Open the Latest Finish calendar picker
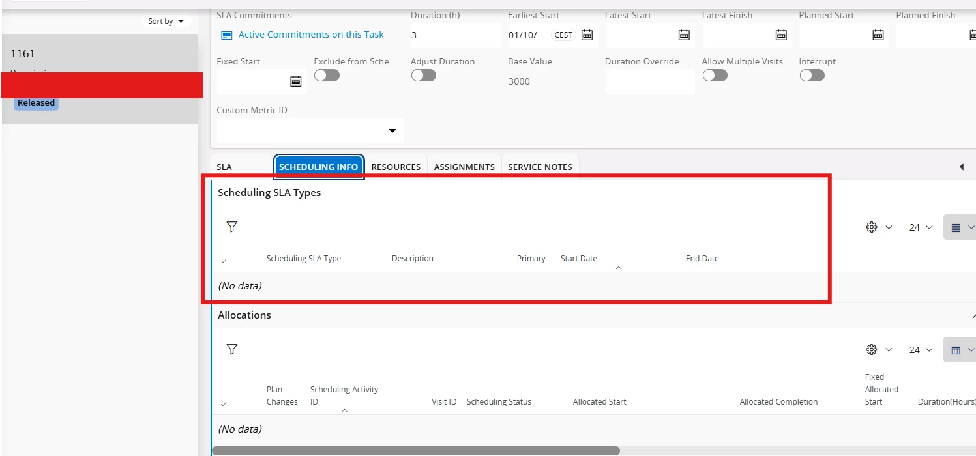976x456 pixels. [781, 35]
